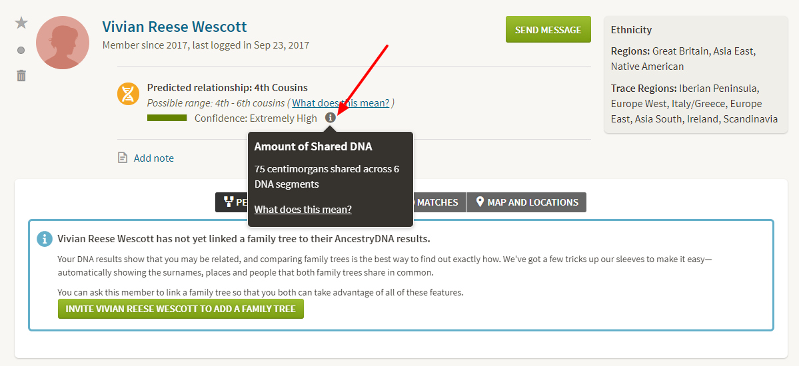This screenshot has height=366, width=799.
Task: Click the trash can icon to delete match
Action: [x=21, y=76]
